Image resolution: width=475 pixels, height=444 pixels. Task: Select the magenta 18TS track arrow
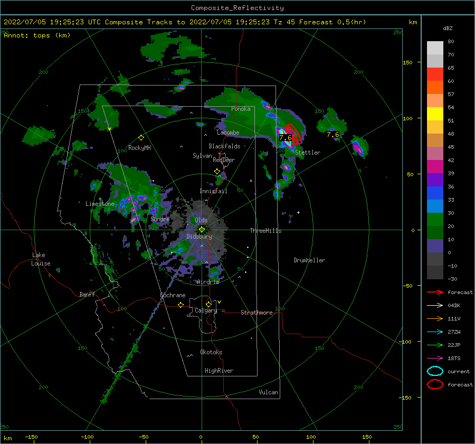click(435, 358)
